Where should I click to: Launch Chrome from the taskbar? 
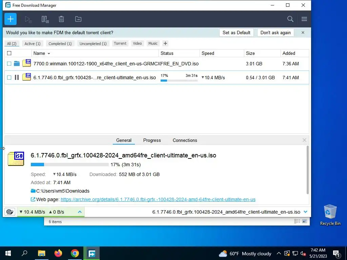(x=75, y=253)
